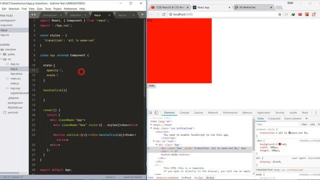Image resolution: width=320 pixels, height=180 pixels.
Task: Open the Preferences menu in Sublime Text
Action: 70,9
